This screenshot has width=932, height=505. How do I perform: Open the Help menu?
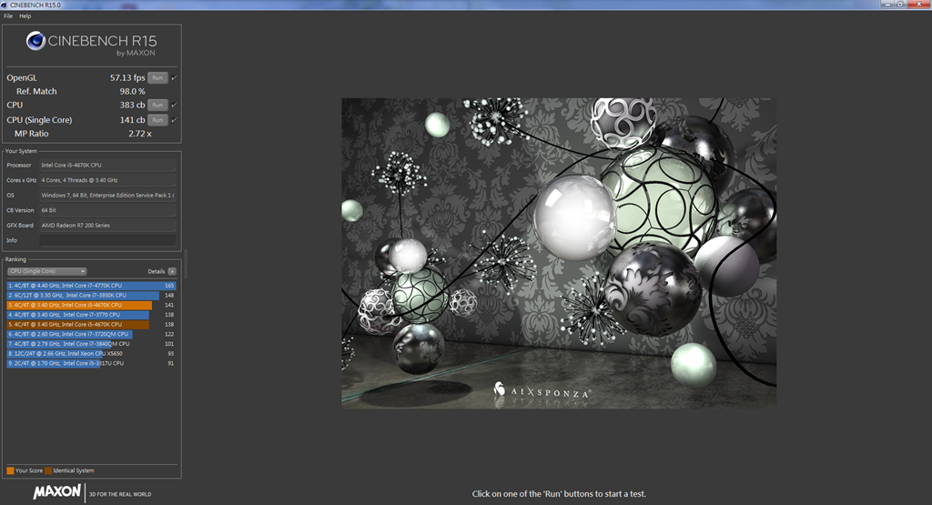point(25,16)
